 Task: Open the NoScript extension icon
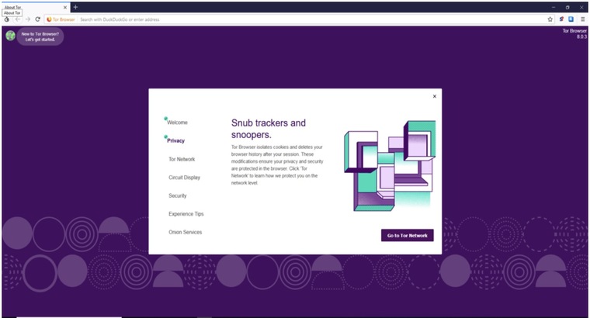pyautogui.click(x=561, y=19)
